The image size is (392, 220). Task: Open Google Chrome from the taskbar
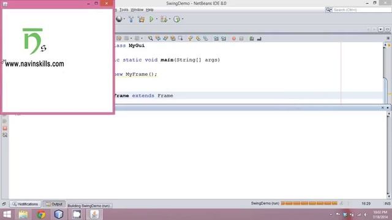pos(41,215)
